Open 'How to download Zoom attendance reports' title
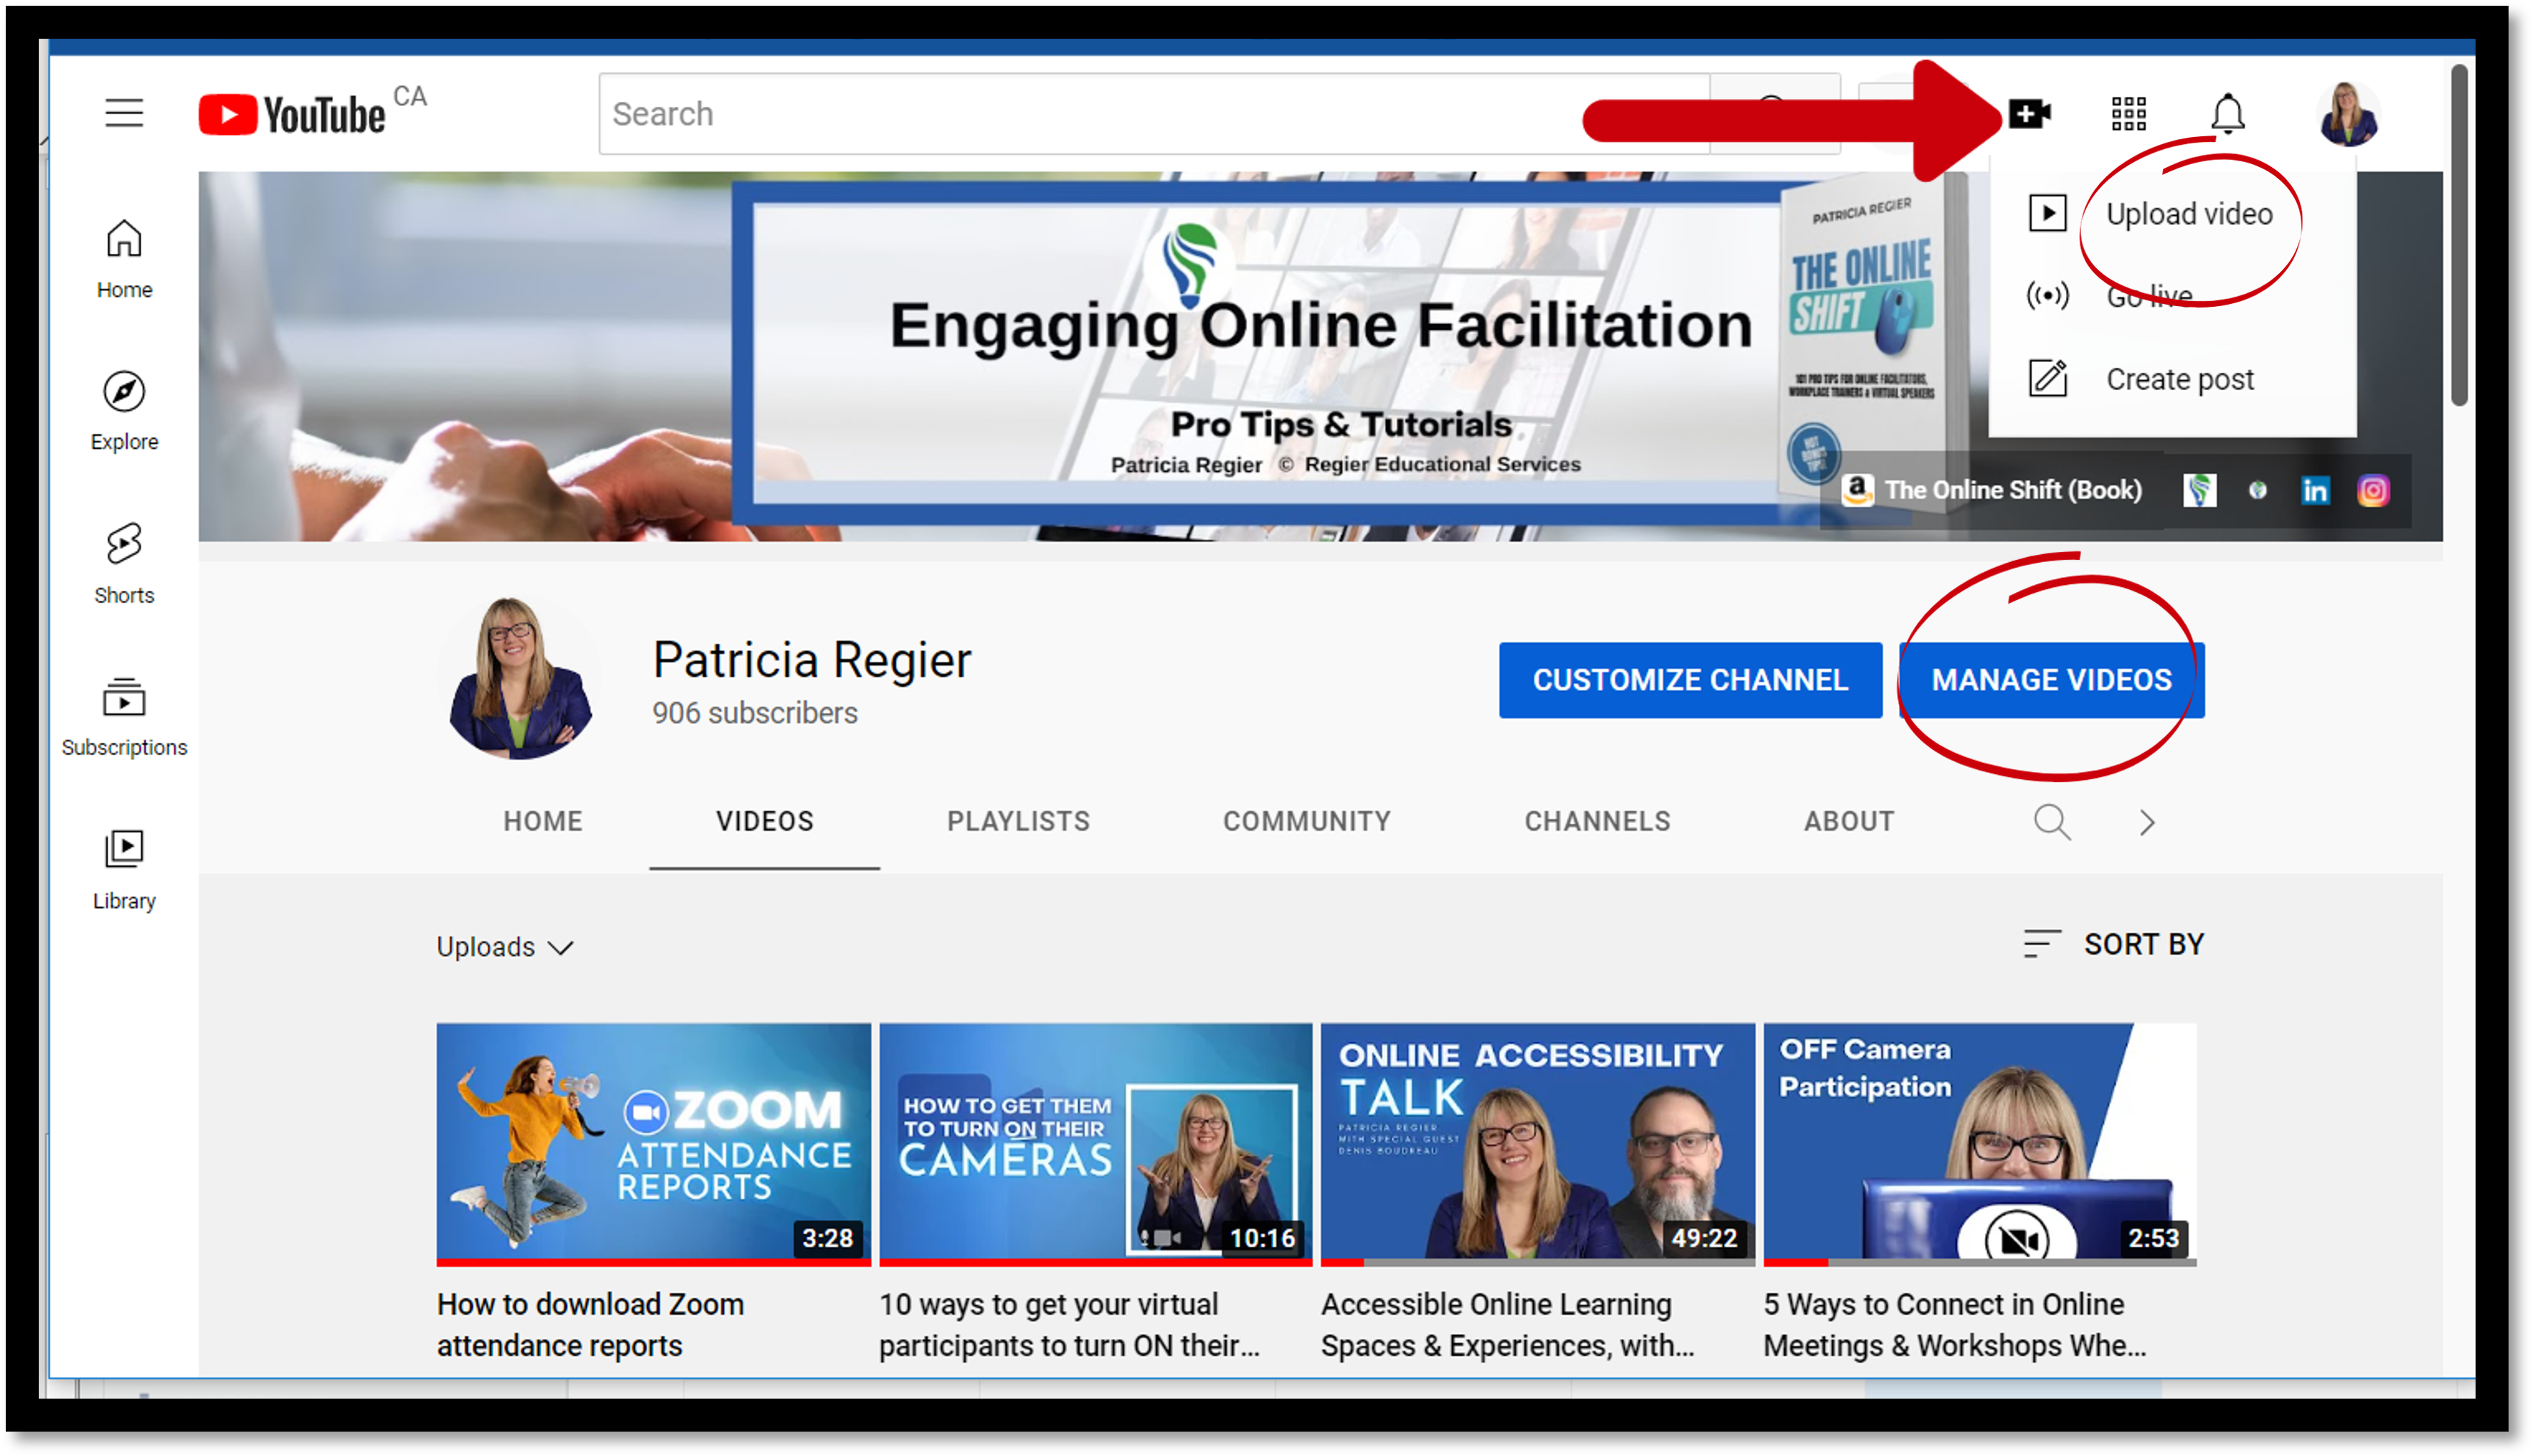The image size is (2533, 1456). (x=590, y=1324)
